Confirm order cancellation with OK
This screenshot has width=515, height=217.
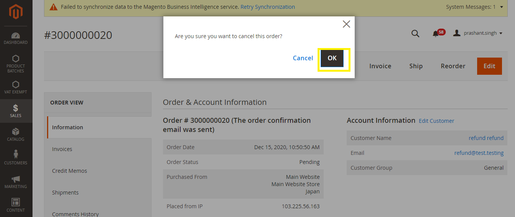pos(332,58)
